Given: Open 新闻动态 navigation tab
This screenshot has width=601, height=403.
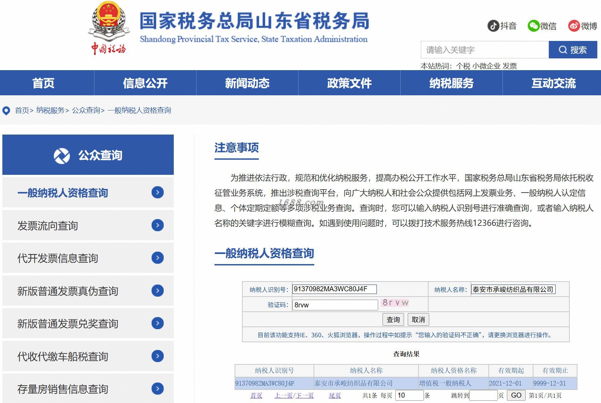Looking at the screenshot, I should click(x=247, y=83).
